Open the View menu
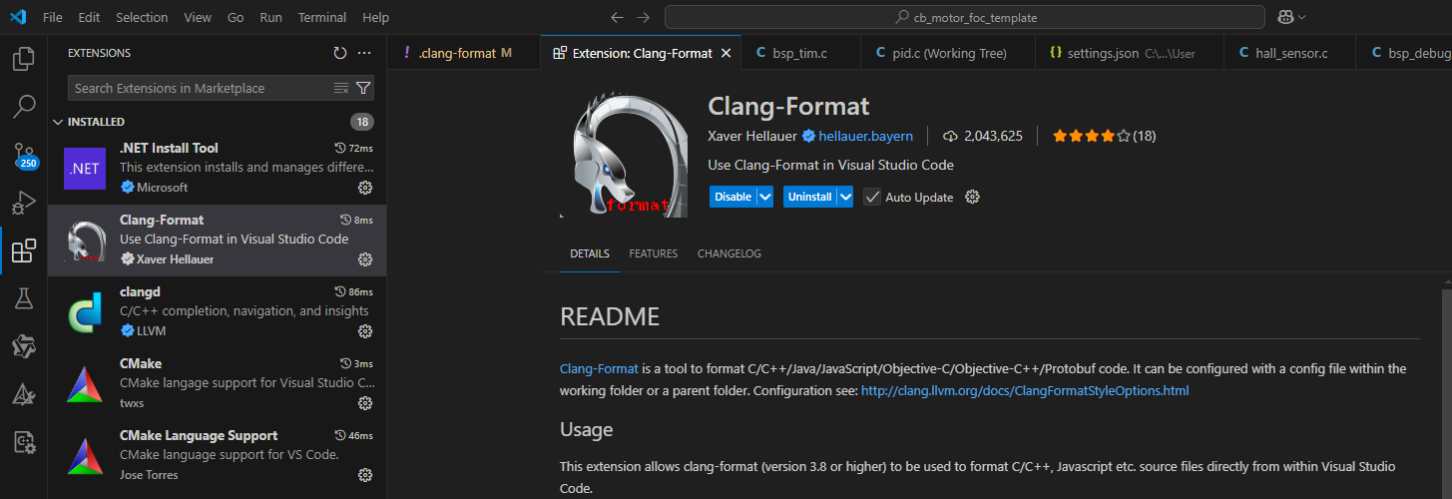The width and height of the screenshot is (1452, 499). tap(198, 17)
